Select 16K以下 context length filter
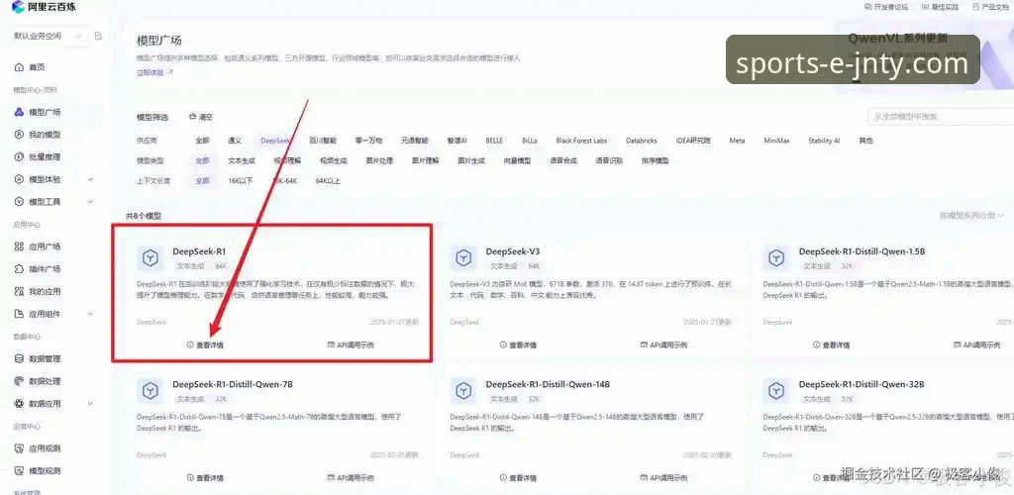This screenshot has width=1014, height=495. 241,181
